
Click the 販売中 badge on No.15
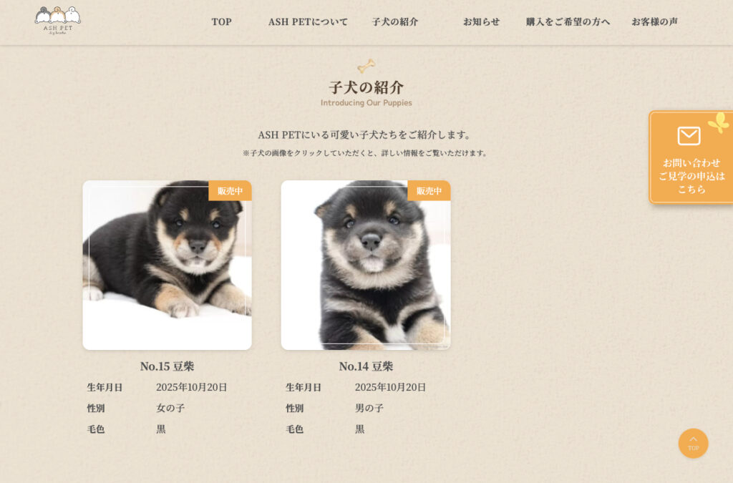230,190
